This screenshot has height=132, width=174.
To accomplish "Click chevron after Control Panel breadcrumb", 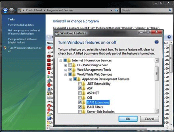I will tap(44, 10).
